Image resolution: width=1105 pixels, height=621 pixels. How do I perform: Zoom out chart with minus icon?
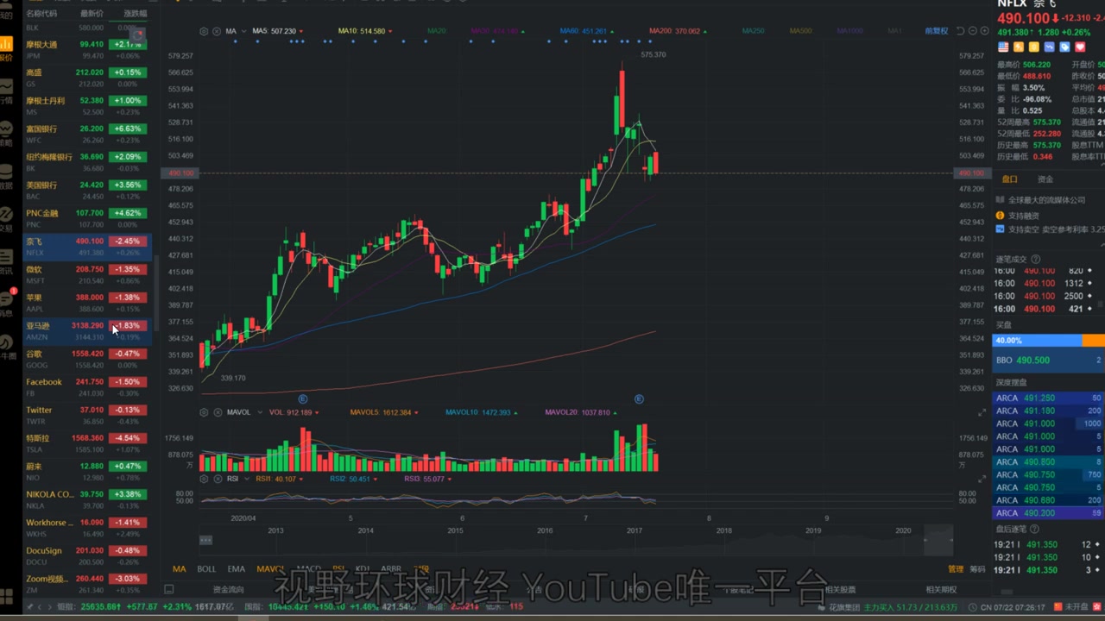point(973,31)
